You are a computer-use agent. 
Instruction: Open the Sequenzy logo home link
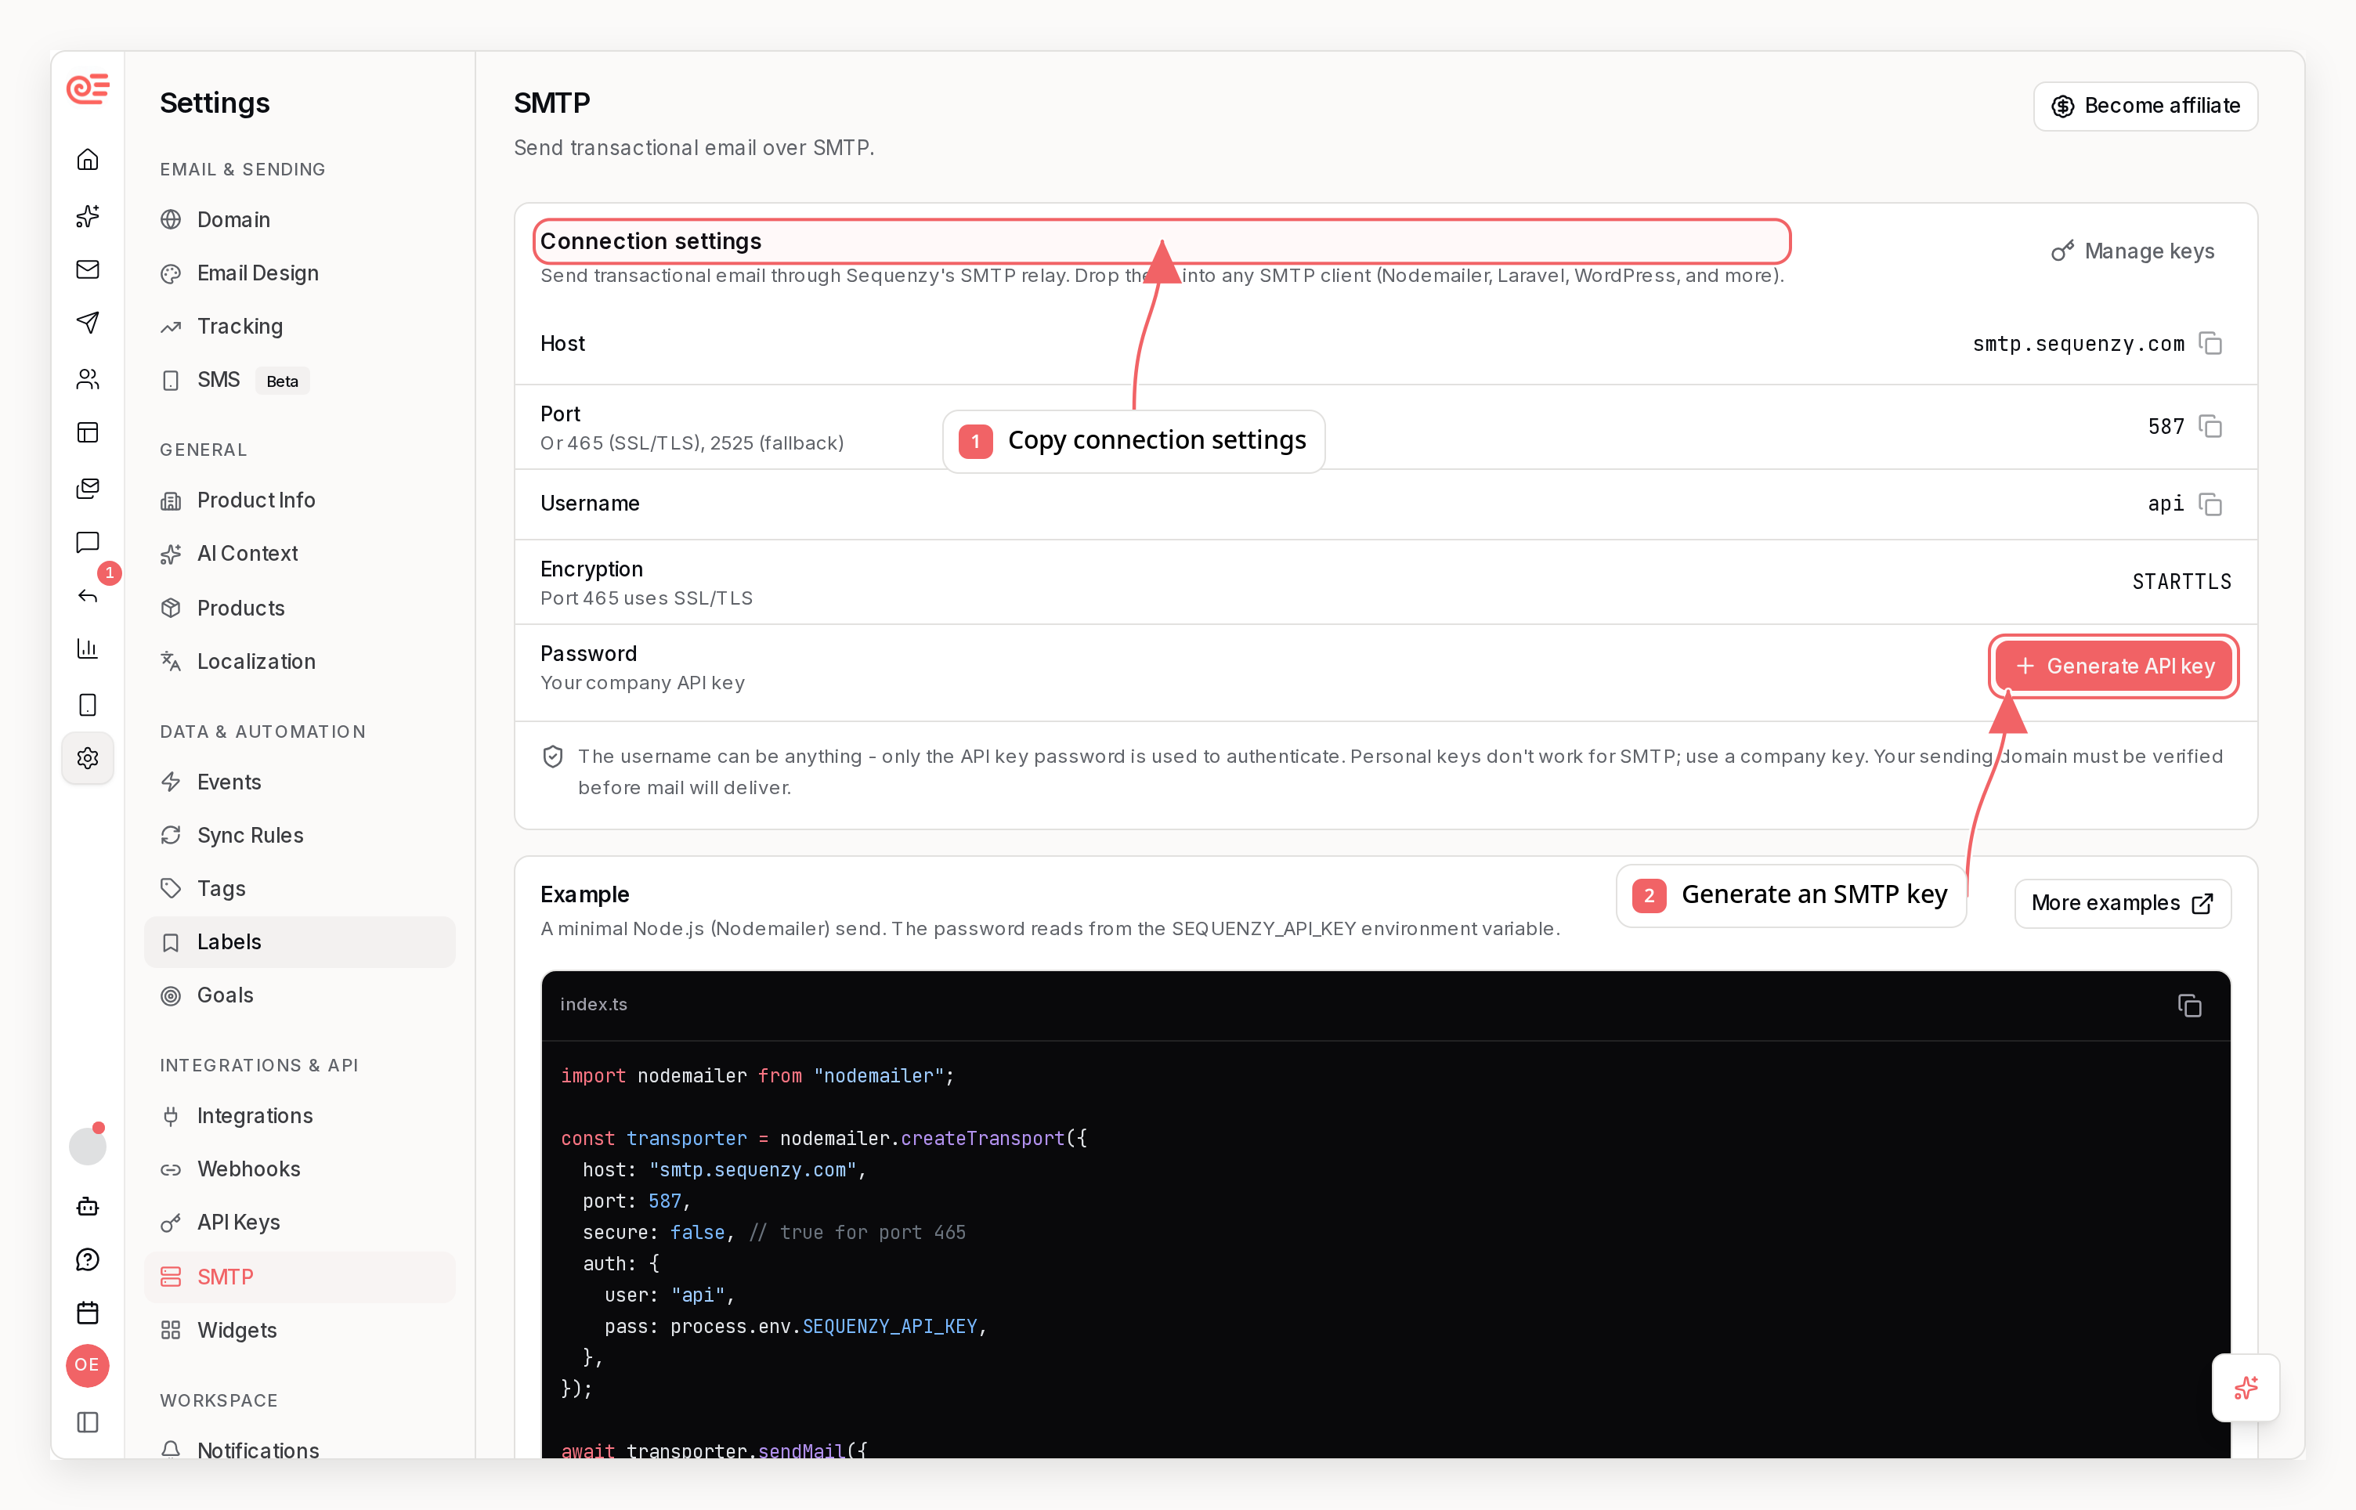[87, 89]
